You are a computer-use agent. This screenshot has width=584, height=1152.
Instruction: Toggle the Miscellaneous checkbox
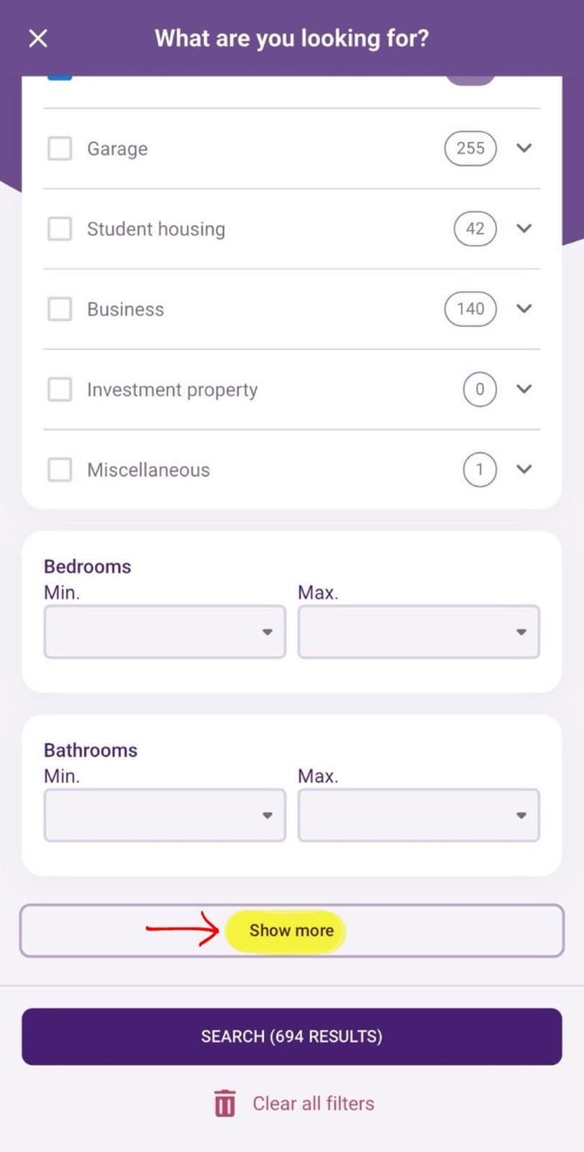click(59, 470)
